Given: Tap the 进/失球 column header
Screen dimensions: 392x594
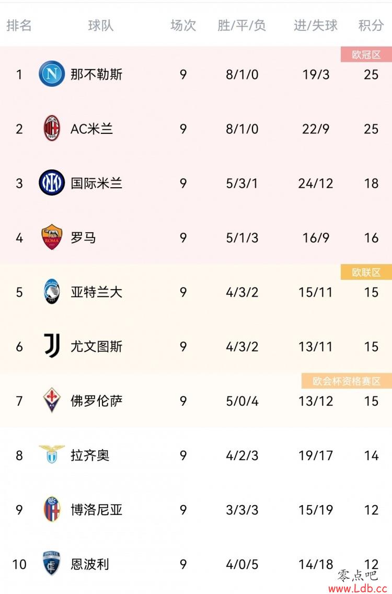Looking at the screenshot, I should coord(316,26).
